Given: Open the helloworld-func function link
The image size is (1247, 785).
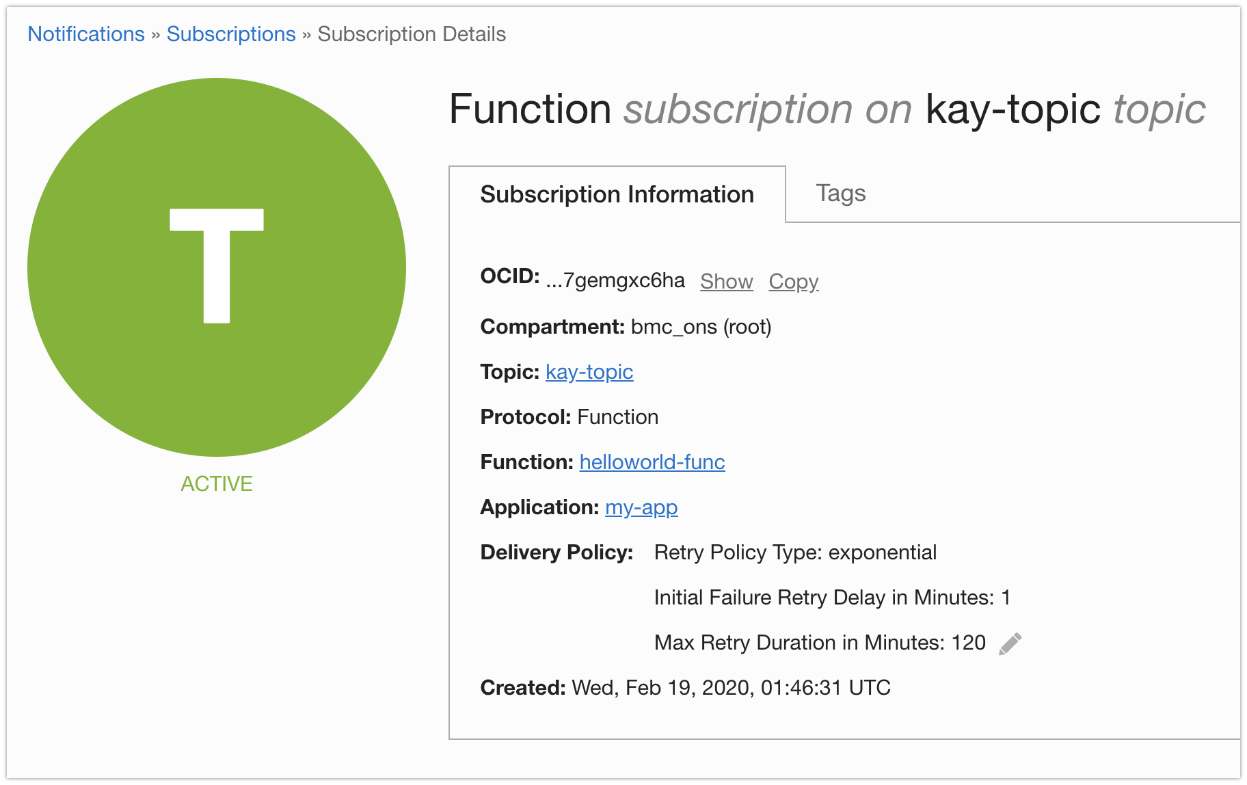Looking at the screenshot, I should pyautogui.click(x=652, y=462).
